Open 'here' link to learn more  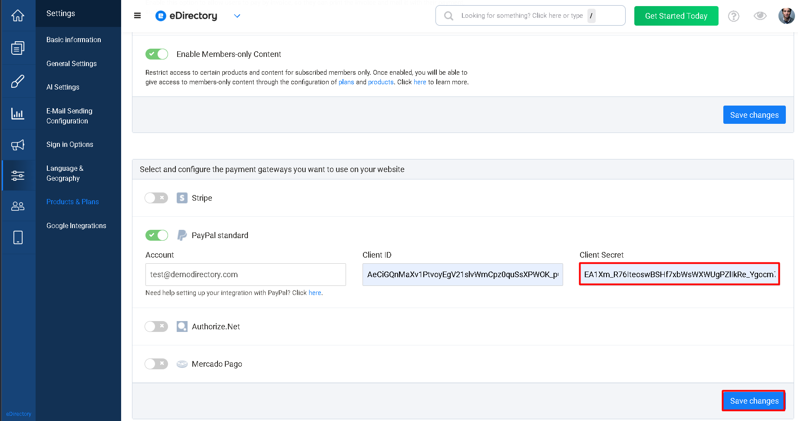click(x=420, y=82)
